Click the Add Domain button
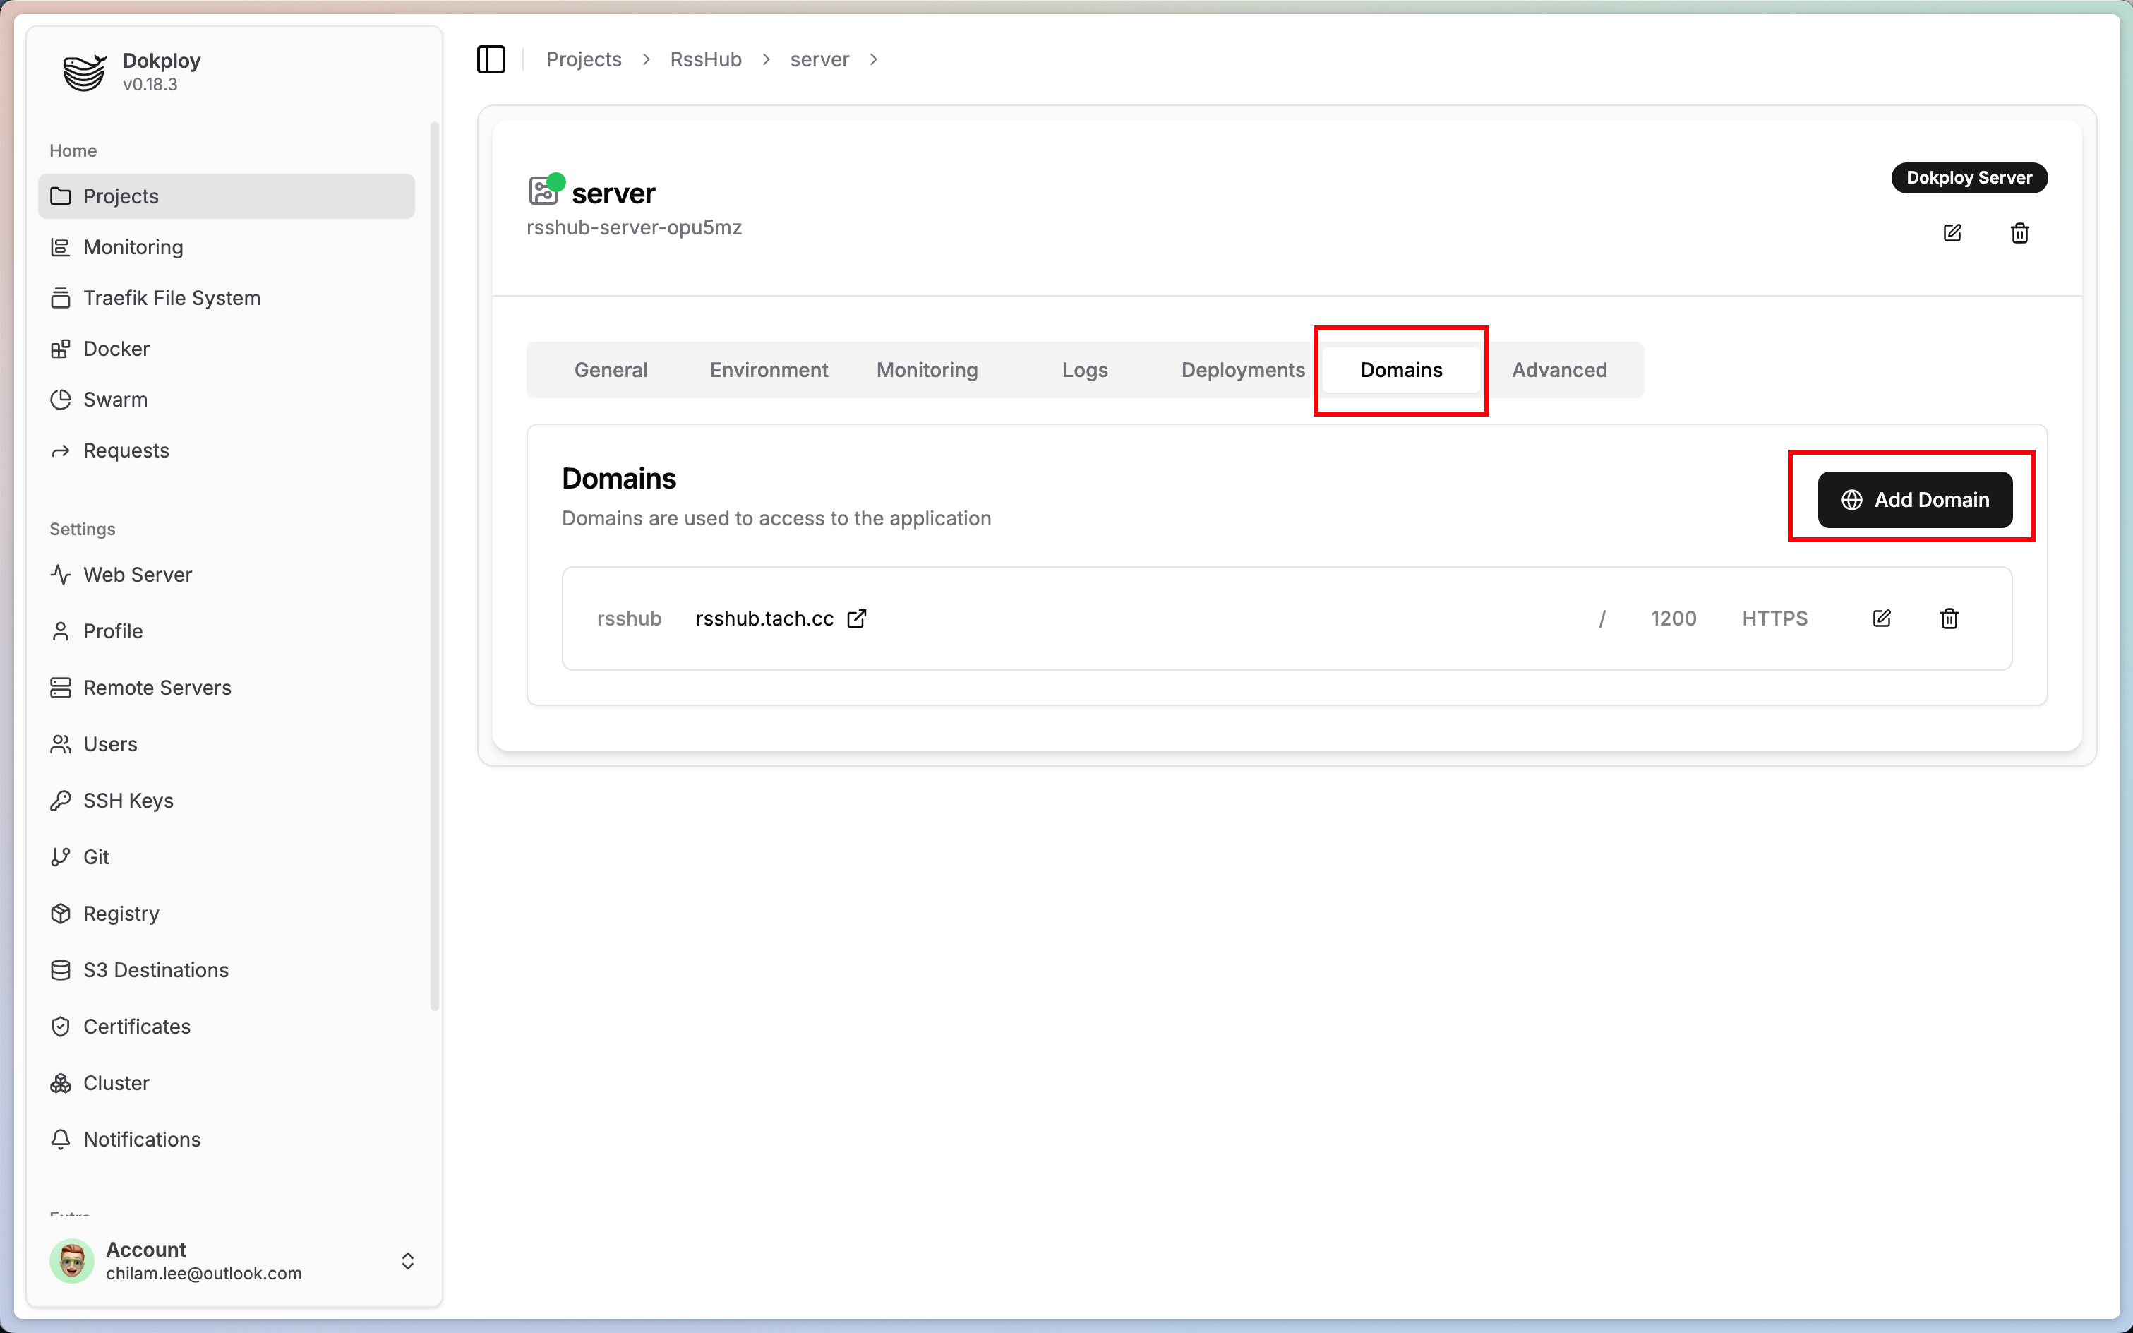The image size is (2133, 1333). [1914, 500]
